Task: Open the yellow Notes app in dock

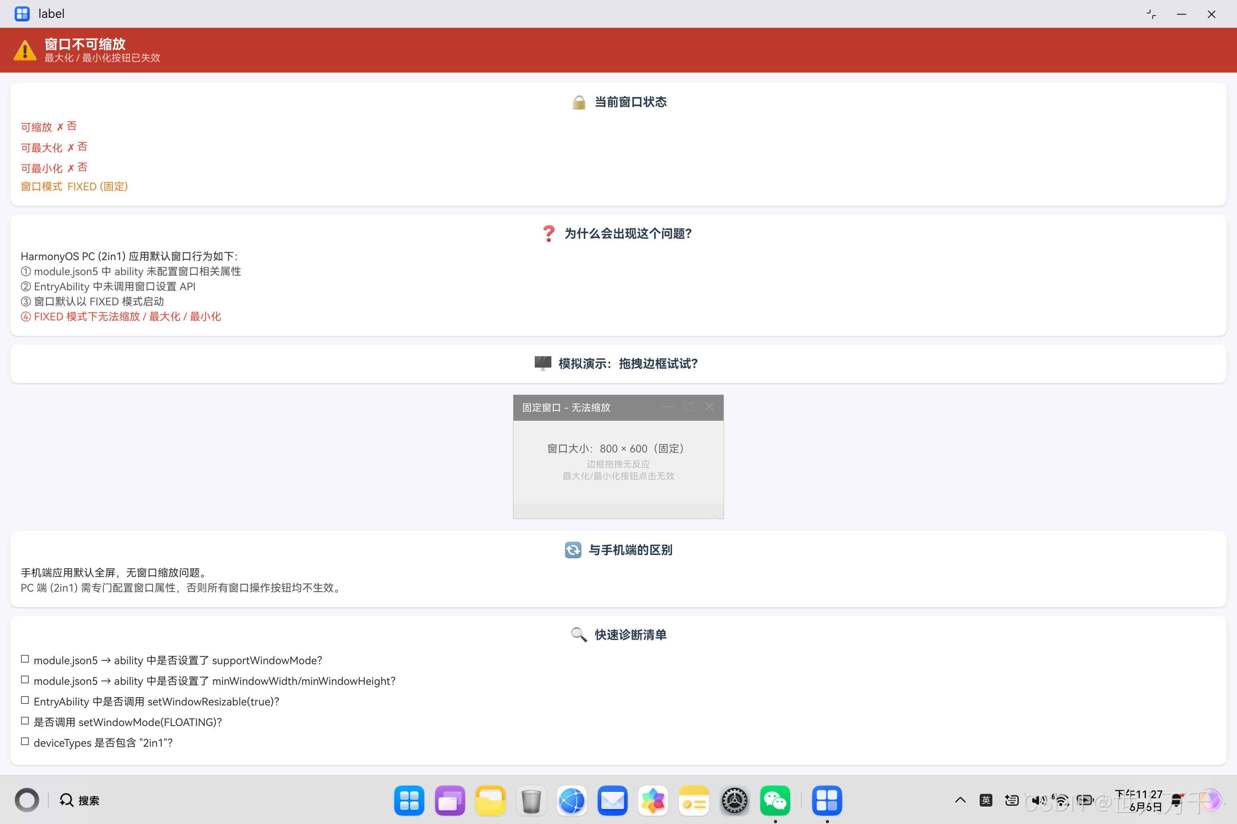Action: point(694,801)
